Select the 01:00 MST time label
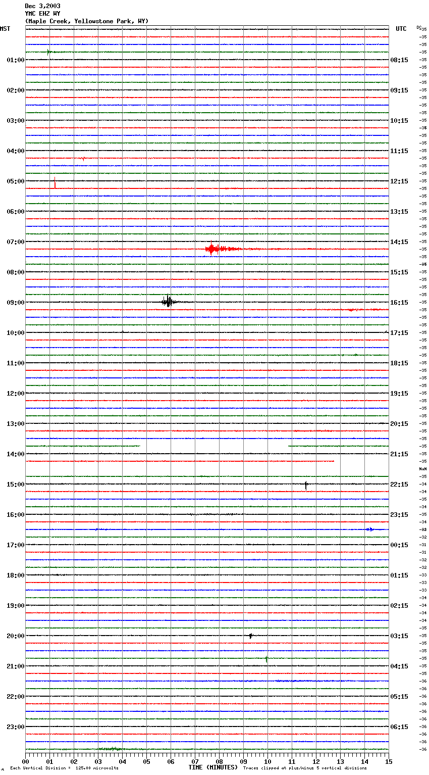The image size is (429, 775). pos(15,60)
